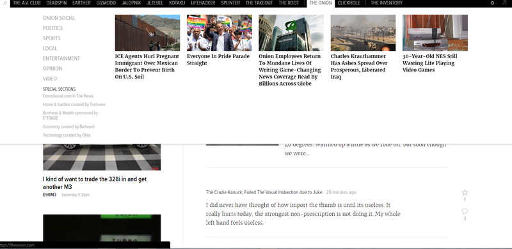Viewport: 512px width, 249px height.
Task: Click the dark Turbo gauge thumbnail
Action: click(102, 228)
